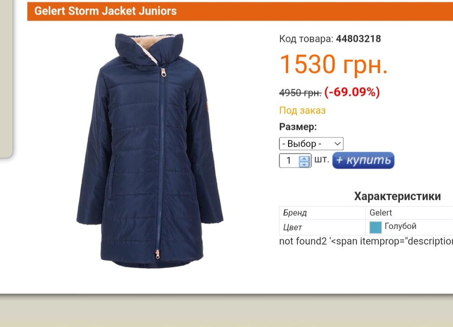Image resolution: width=453 pixels, height=327 pixels.
Task: Click the Характеристики section heading
Action: point(397,196)
